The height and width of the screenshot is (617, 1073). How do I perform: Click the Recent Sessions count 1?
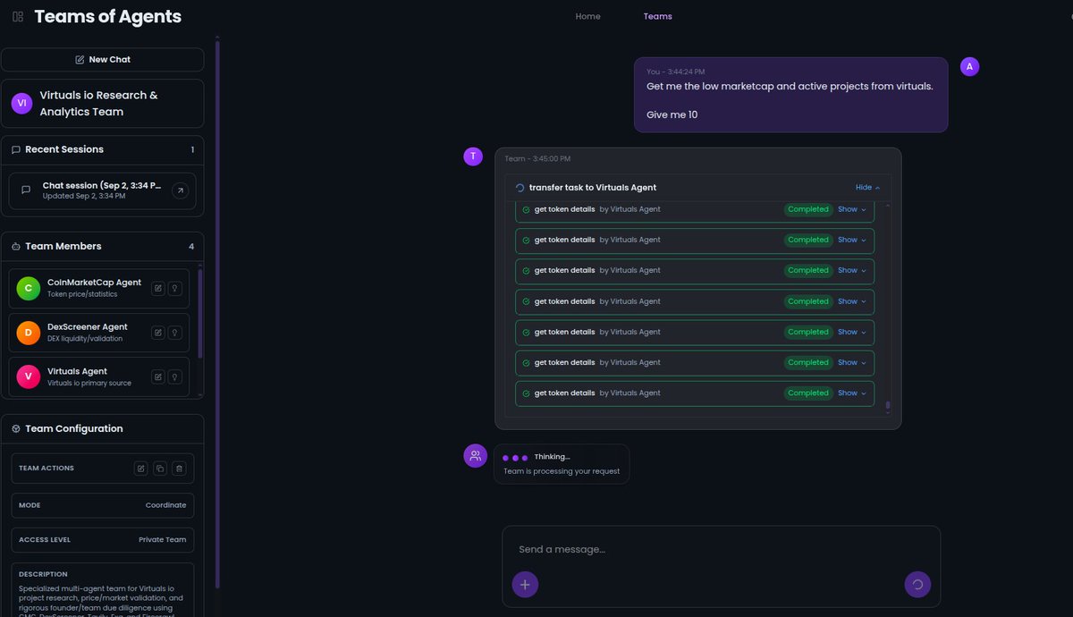tap(192, 149)
